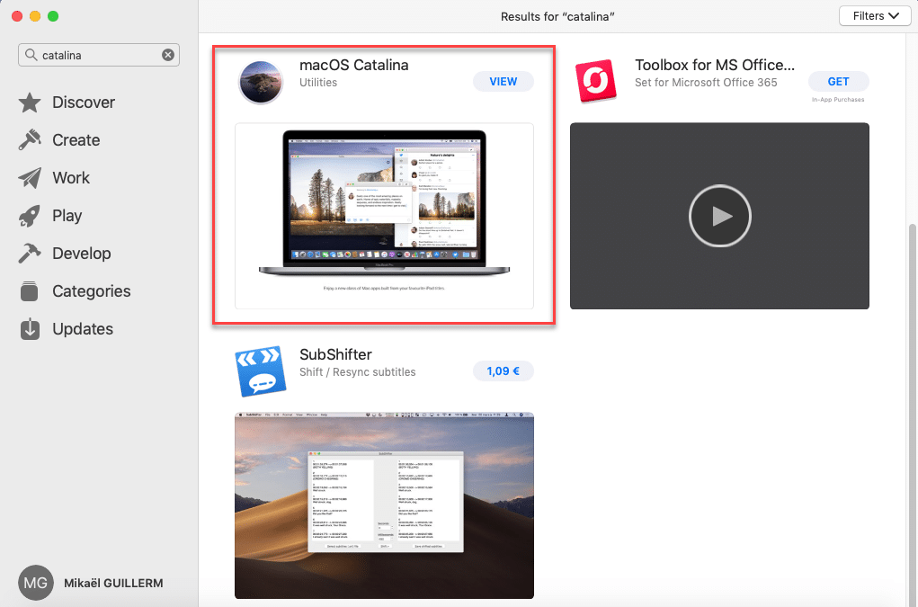Click the search field containing catalina

pos(99,55)
